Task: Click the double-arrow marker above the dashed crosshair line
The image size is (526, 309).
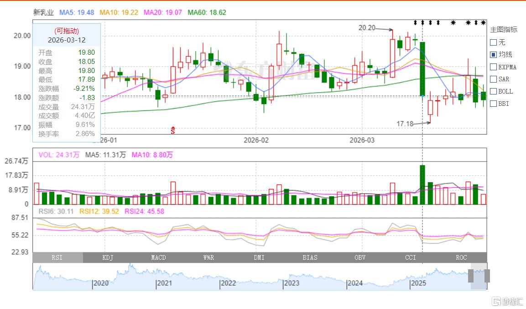Action: click(x=422, y=22)
